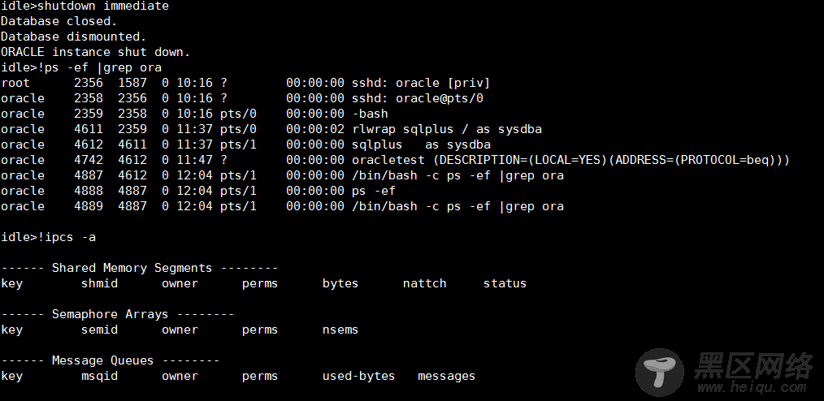
Task: Click the 黑区网络 watermark text
Action: [754, 364]
